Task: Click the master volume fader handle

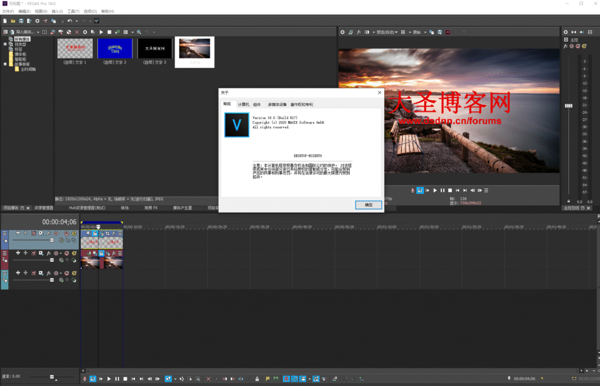Action: [x=567, y=106]
